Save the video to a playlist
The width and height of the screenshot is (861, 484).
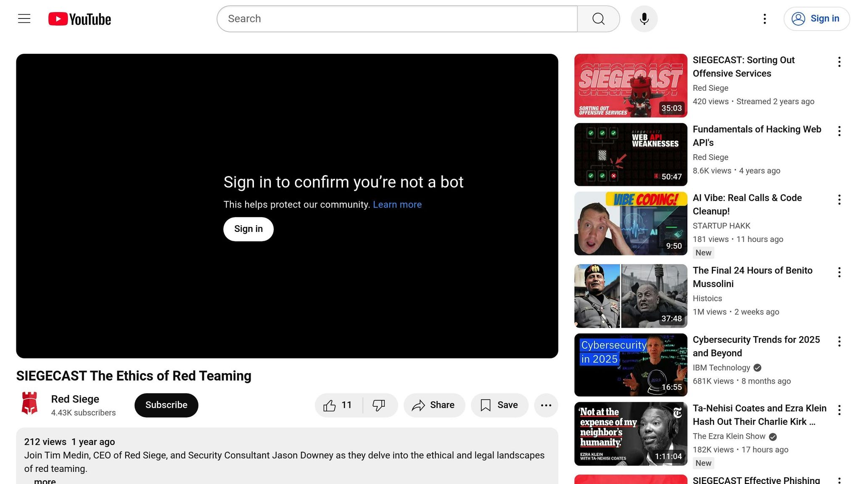[x=499, y=405]
